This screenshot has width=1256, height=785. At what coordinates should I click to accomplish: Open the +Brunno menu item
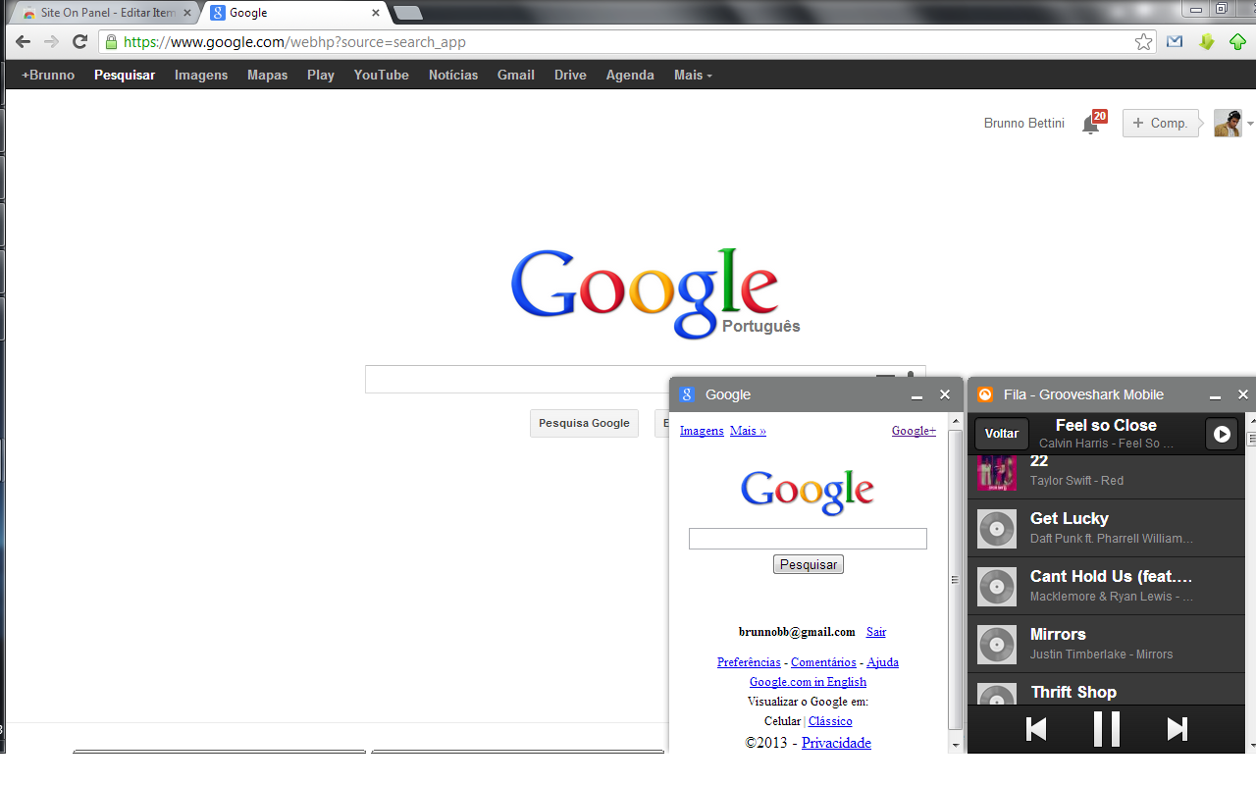(x=48, y=75)
